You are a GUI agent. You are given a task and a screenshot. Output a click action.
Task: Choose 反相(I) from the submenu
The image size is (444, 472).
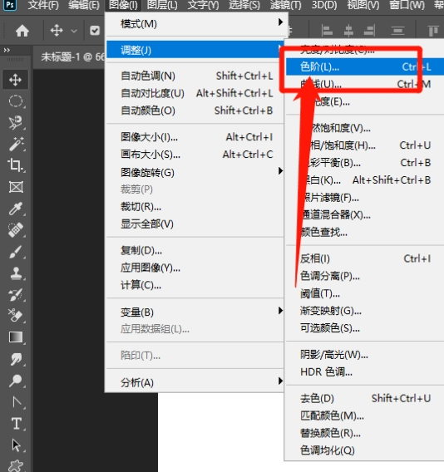[365, 258]
